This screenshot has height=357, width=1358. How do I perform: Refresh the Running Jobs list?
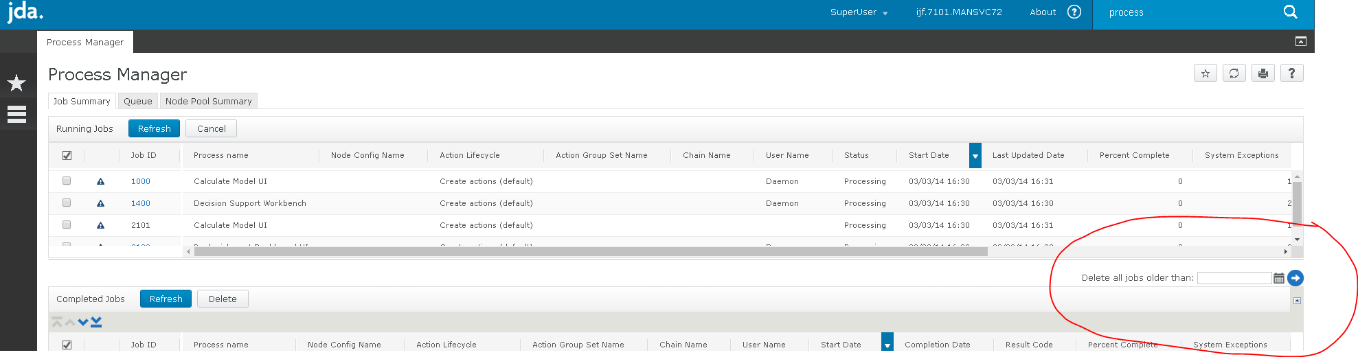[155, 129]
